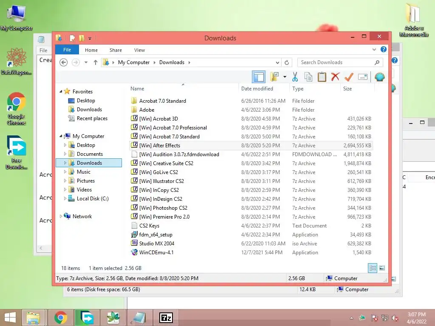Select Pictures in navigation tree
Viewport: 435px width, 326px height.
(x=86, y=181)
